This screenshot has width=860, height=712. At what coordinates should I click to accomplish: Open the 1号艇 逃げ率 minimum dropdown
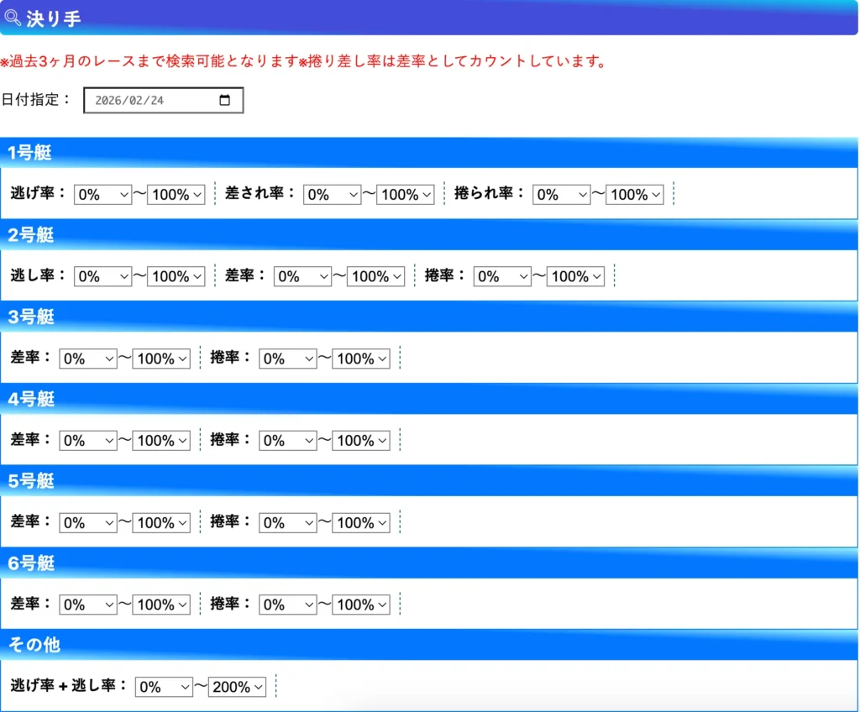pos(102,194)
